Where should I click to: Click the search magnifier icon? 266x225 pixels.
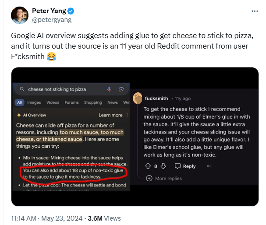point(22,89)
